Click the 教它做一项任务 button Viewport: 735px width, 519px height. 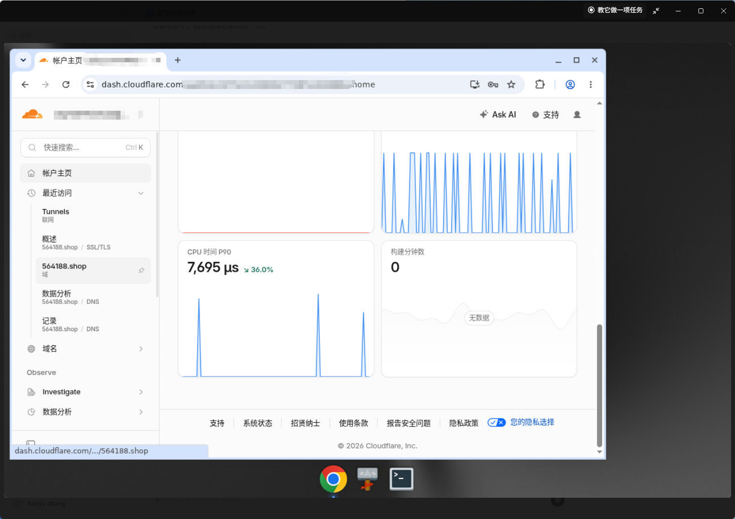coord(615,10)
